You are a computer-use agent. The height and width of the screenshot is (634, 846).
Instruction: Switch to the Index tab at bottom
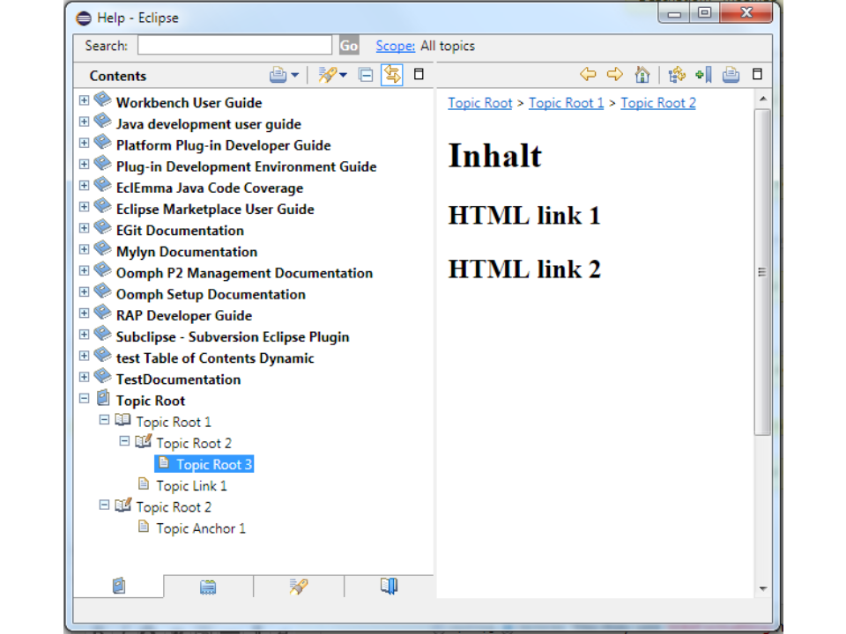pos(208,586)
